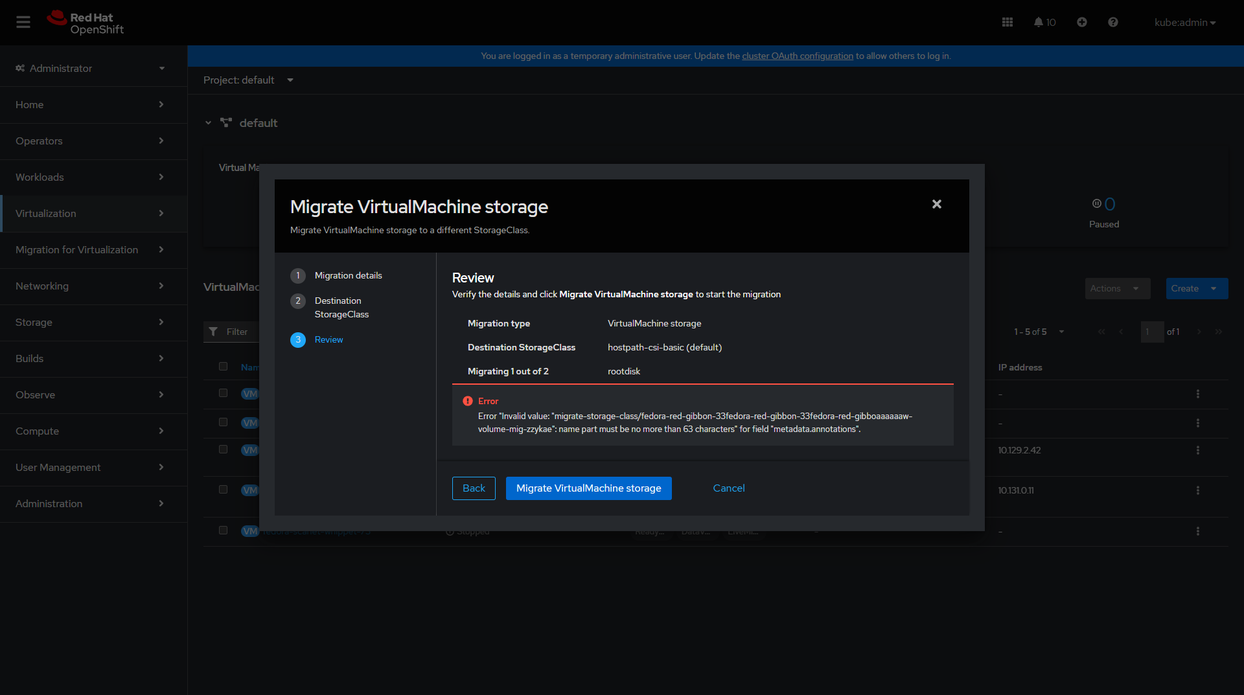Open the help question mark menu
Viewport: 1244px width, 695px height.
pyautogui.click(x=1113, y=22)
